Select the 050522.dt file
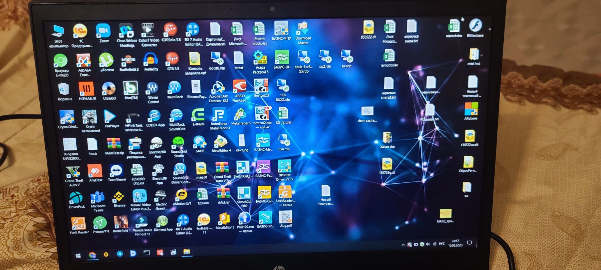The width and height of the screenshot is (601, 270). coord(368,30)
